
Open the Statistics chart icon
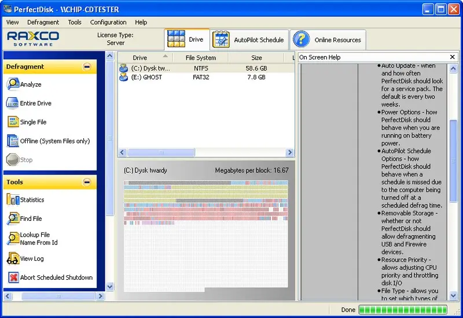(13, 199)
